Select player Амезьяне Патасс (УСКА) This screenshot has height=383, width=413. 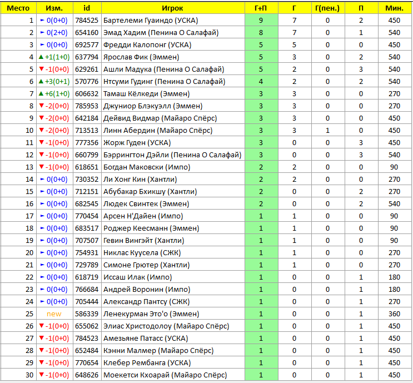[146, 339]
